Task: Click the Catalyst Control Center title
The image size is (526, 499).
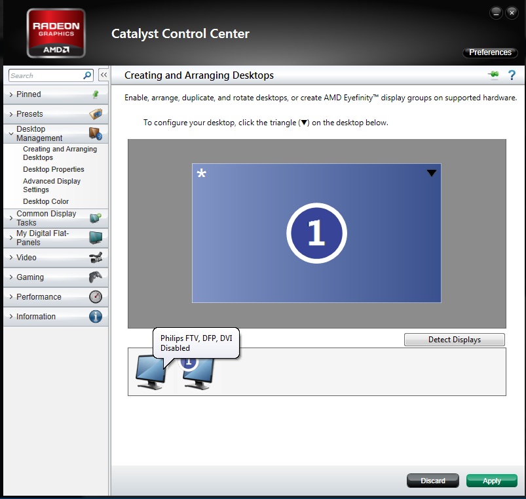Action: coord(181,33)
